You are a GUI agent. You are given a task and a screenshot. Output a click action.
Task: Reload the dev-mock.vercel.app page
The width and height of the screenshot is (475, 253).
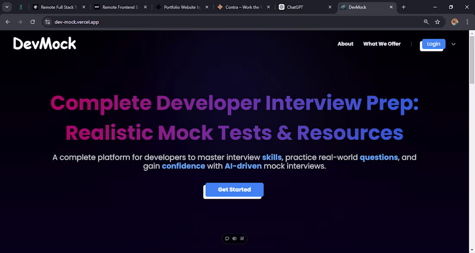coord(32,22)
